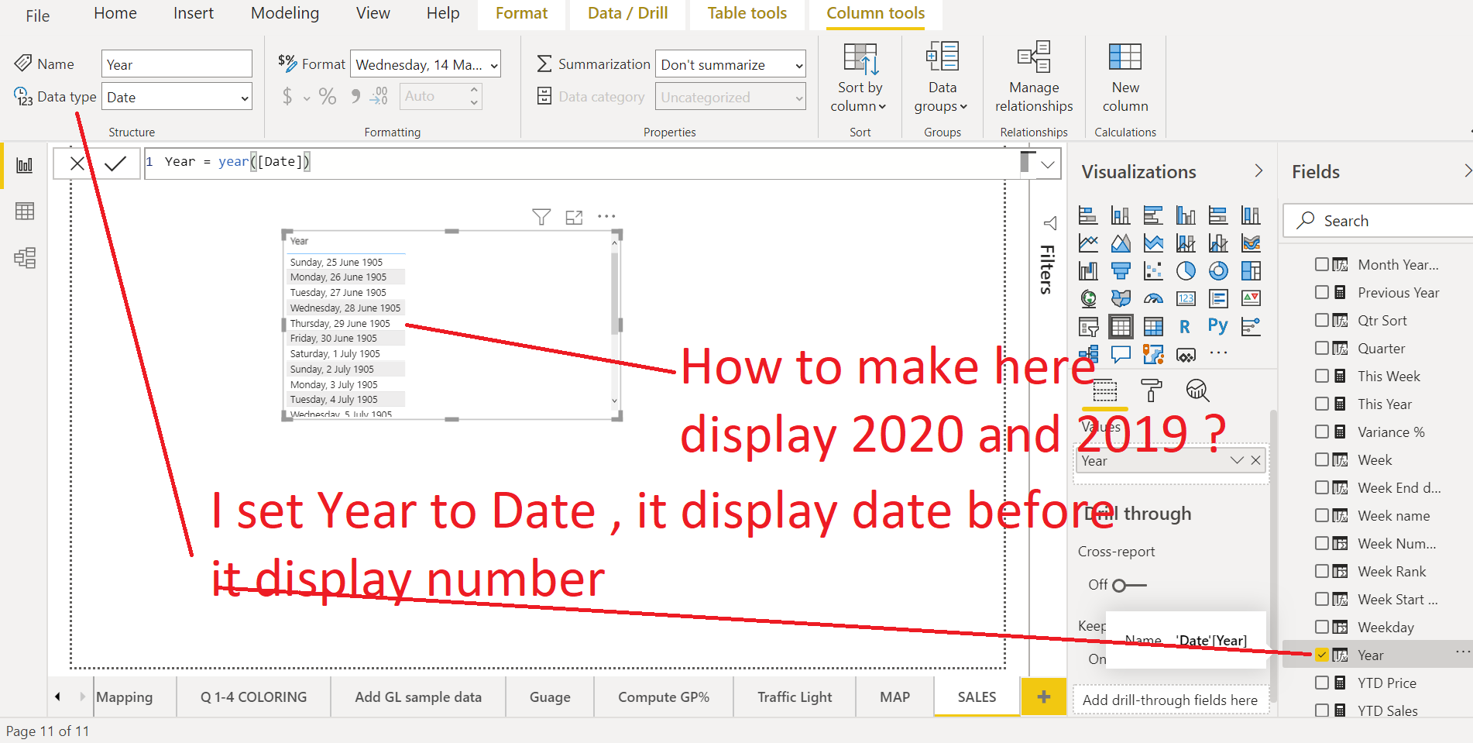The image size is (1473, 743).
Task: Open the Year value field dropdown arrow
Action: pos(1237,460)
